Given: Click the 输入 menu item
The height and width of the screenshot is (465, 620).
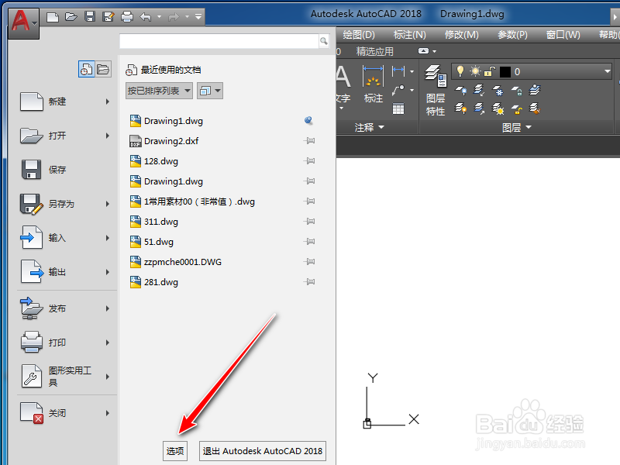Looking at the screenshot, I should pyautogui.click(x=65, y=238).
